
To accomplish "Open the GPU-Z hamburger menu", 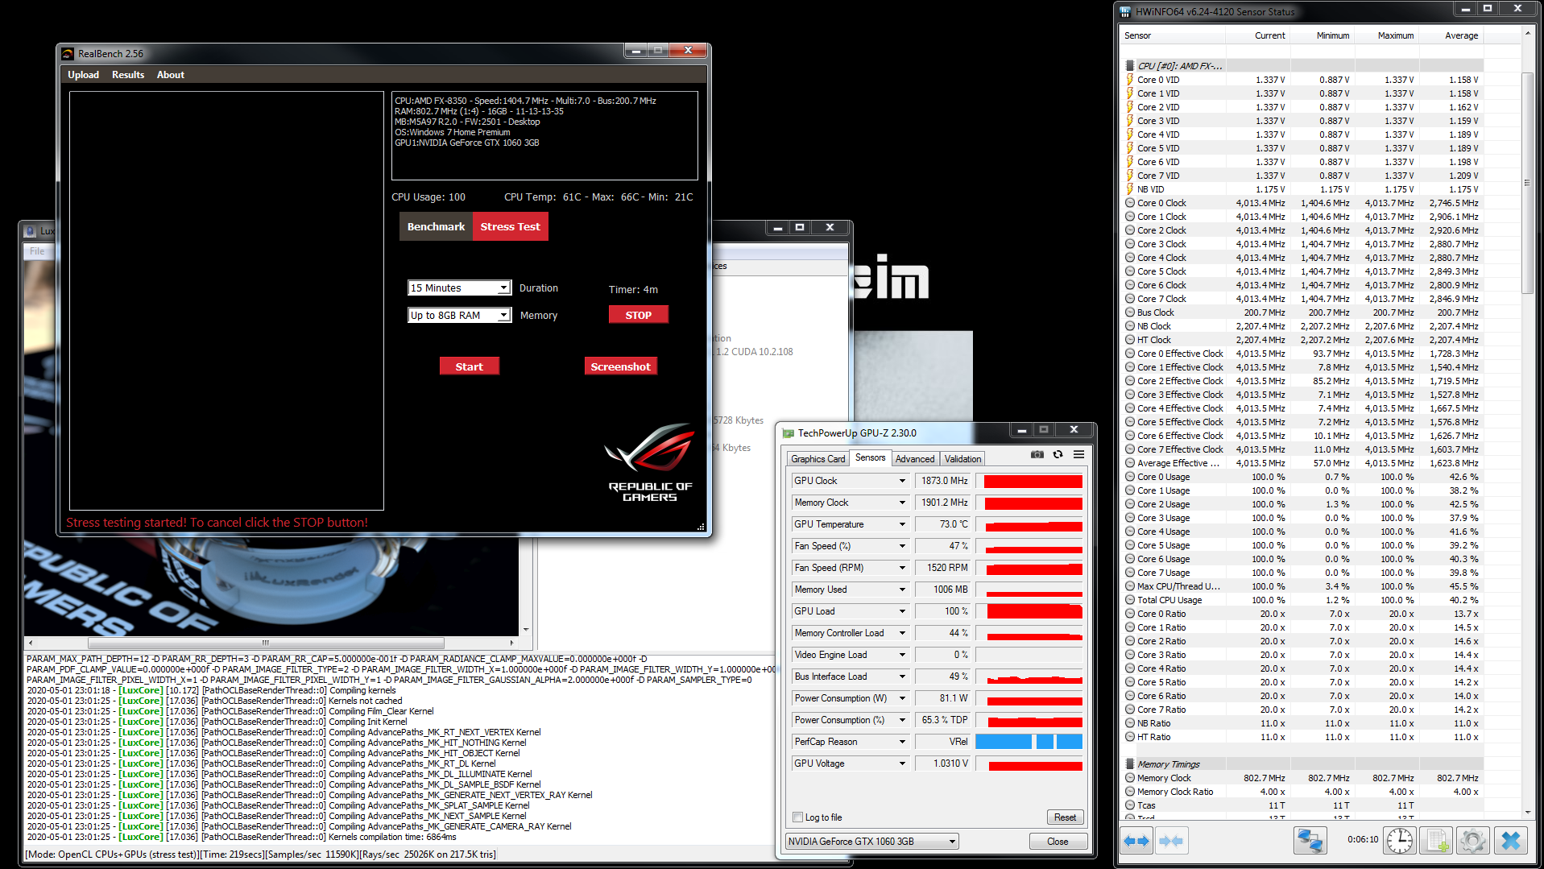I will (1078, 455).
